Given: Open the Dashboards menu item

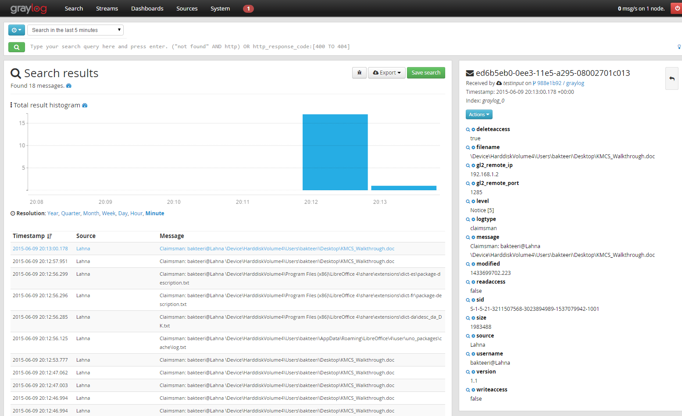Looking at the screenshot, I should point(147,8).
